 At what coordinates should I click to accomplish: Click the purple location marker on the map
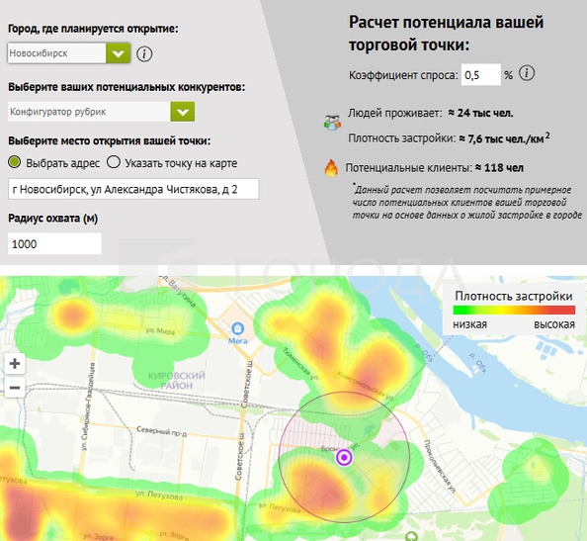pyautogui.click(x=344, y=457)
